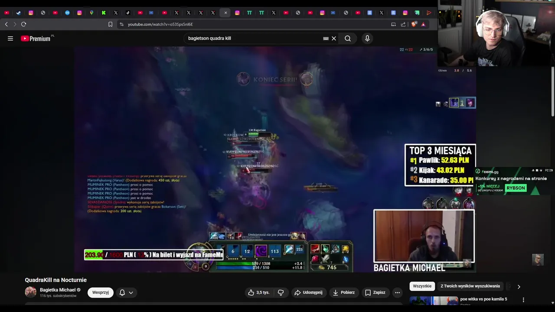Go forward in browser history
The width and height of the screenshot is (555, 312).
tap(15, 24)
